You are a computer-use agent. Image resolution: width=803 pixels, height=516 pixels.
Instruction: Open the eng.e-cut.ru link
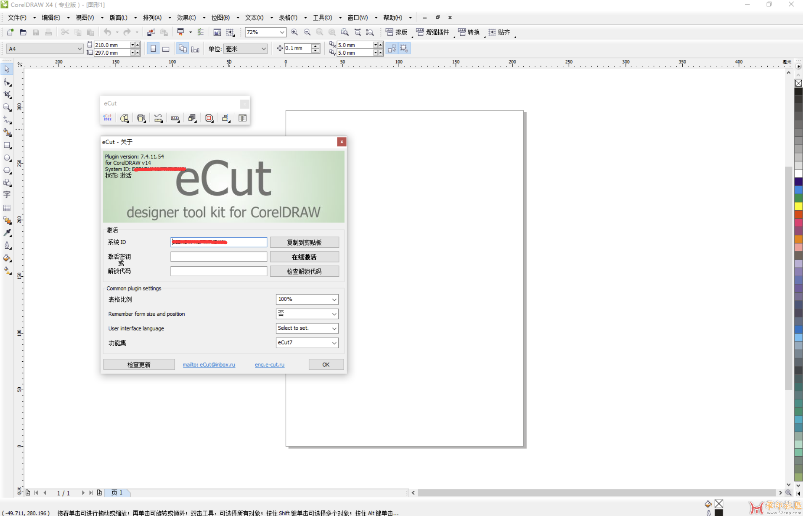tap(269, 365)
